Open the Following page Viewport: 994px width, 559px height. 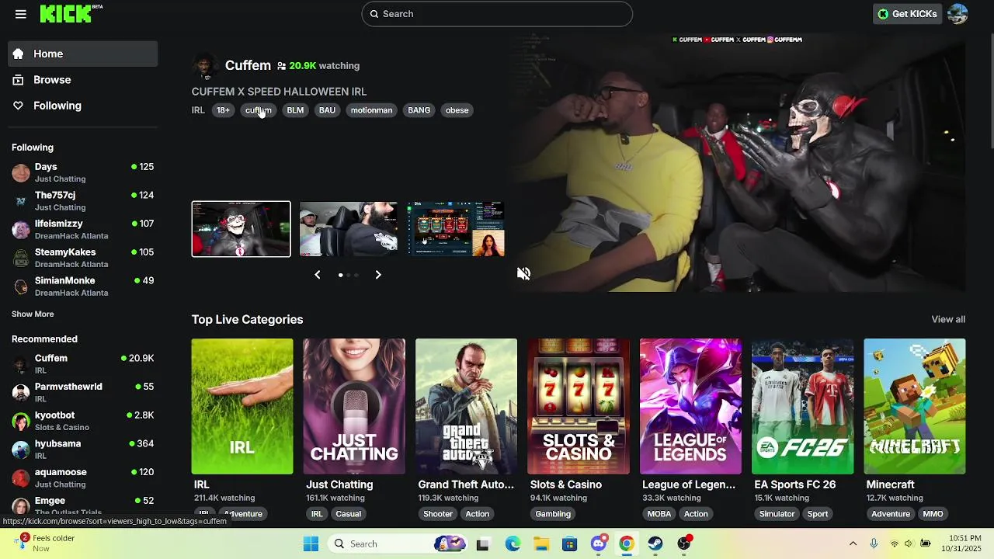tap(83, 106)
